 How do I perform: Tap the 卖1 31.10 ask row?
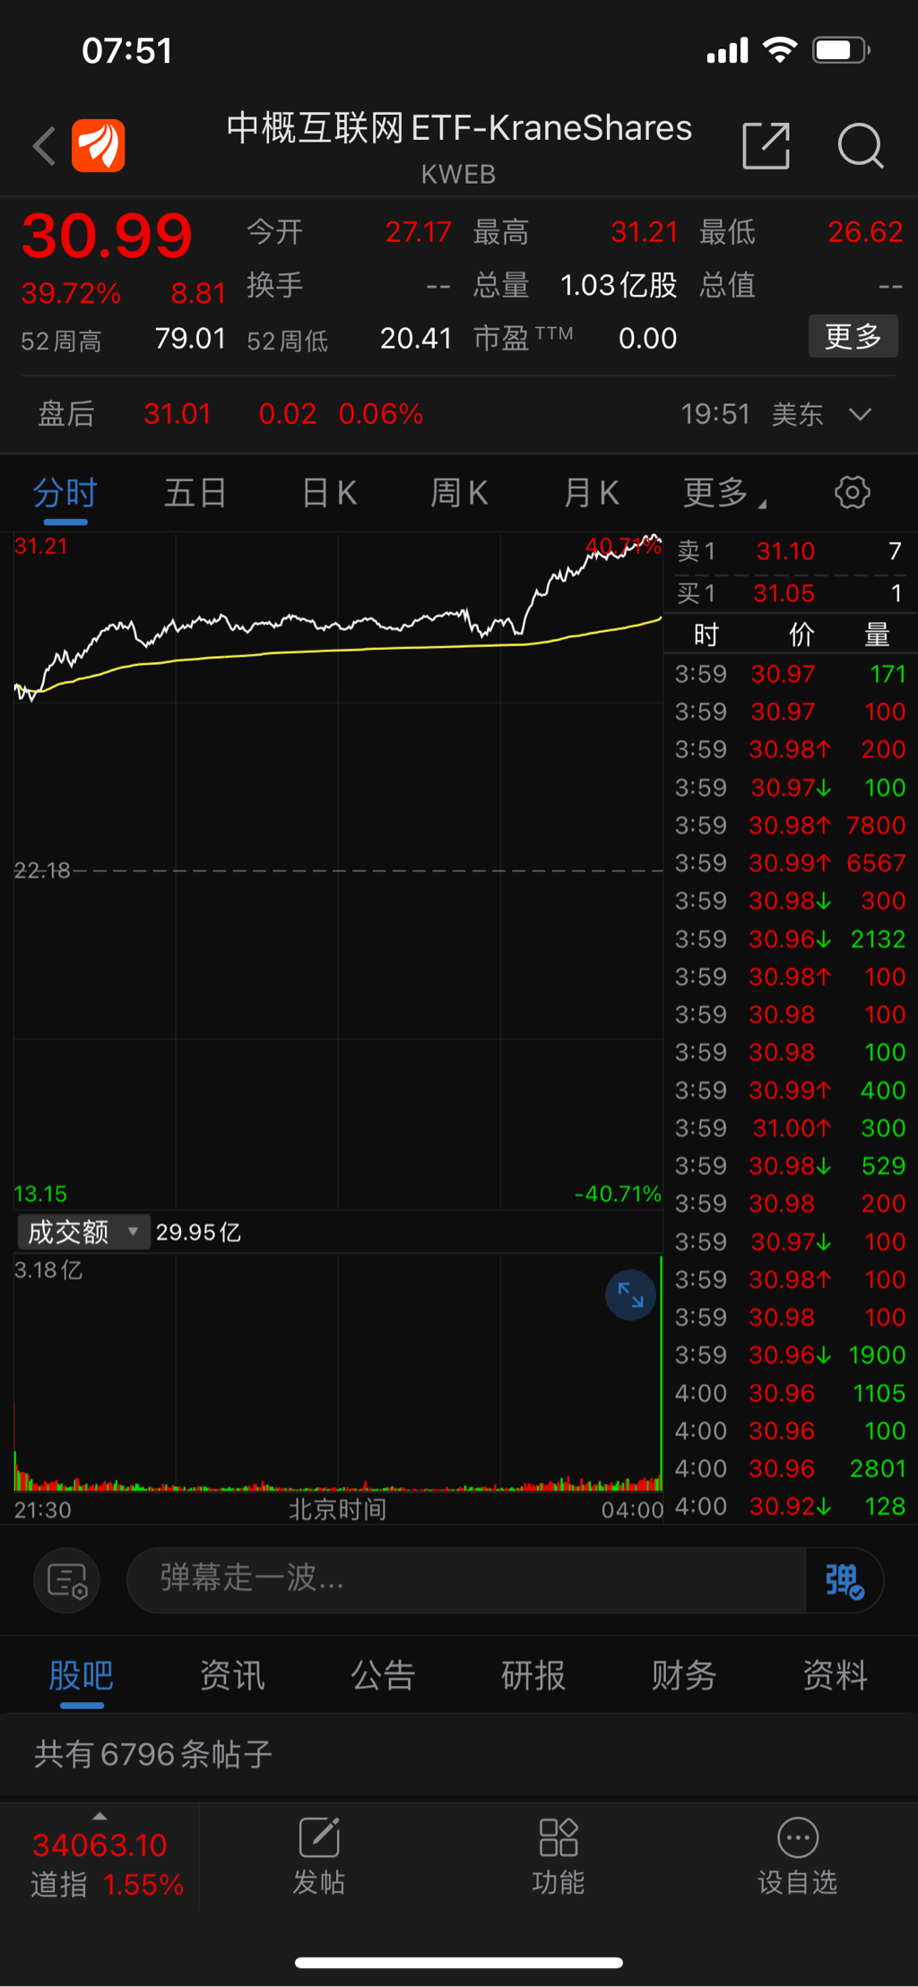(x=789, y=551)
